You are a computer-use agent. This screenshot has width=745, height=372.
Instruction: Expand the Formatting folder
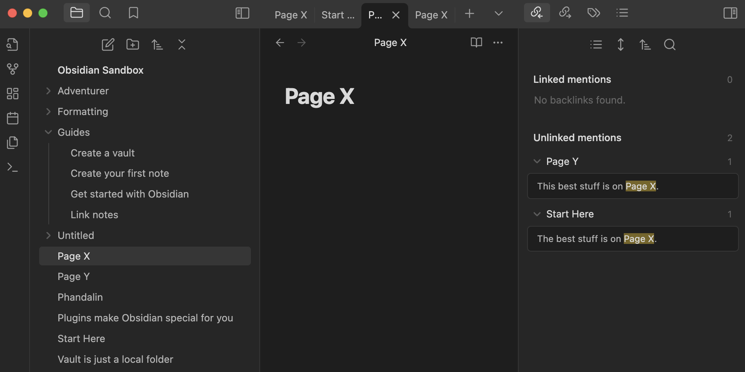pyautogui.click(x=82, y=112)
